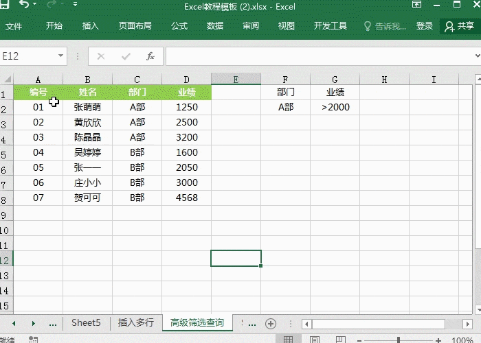Expand the Name Box dropdown arrow

[60, 56]
